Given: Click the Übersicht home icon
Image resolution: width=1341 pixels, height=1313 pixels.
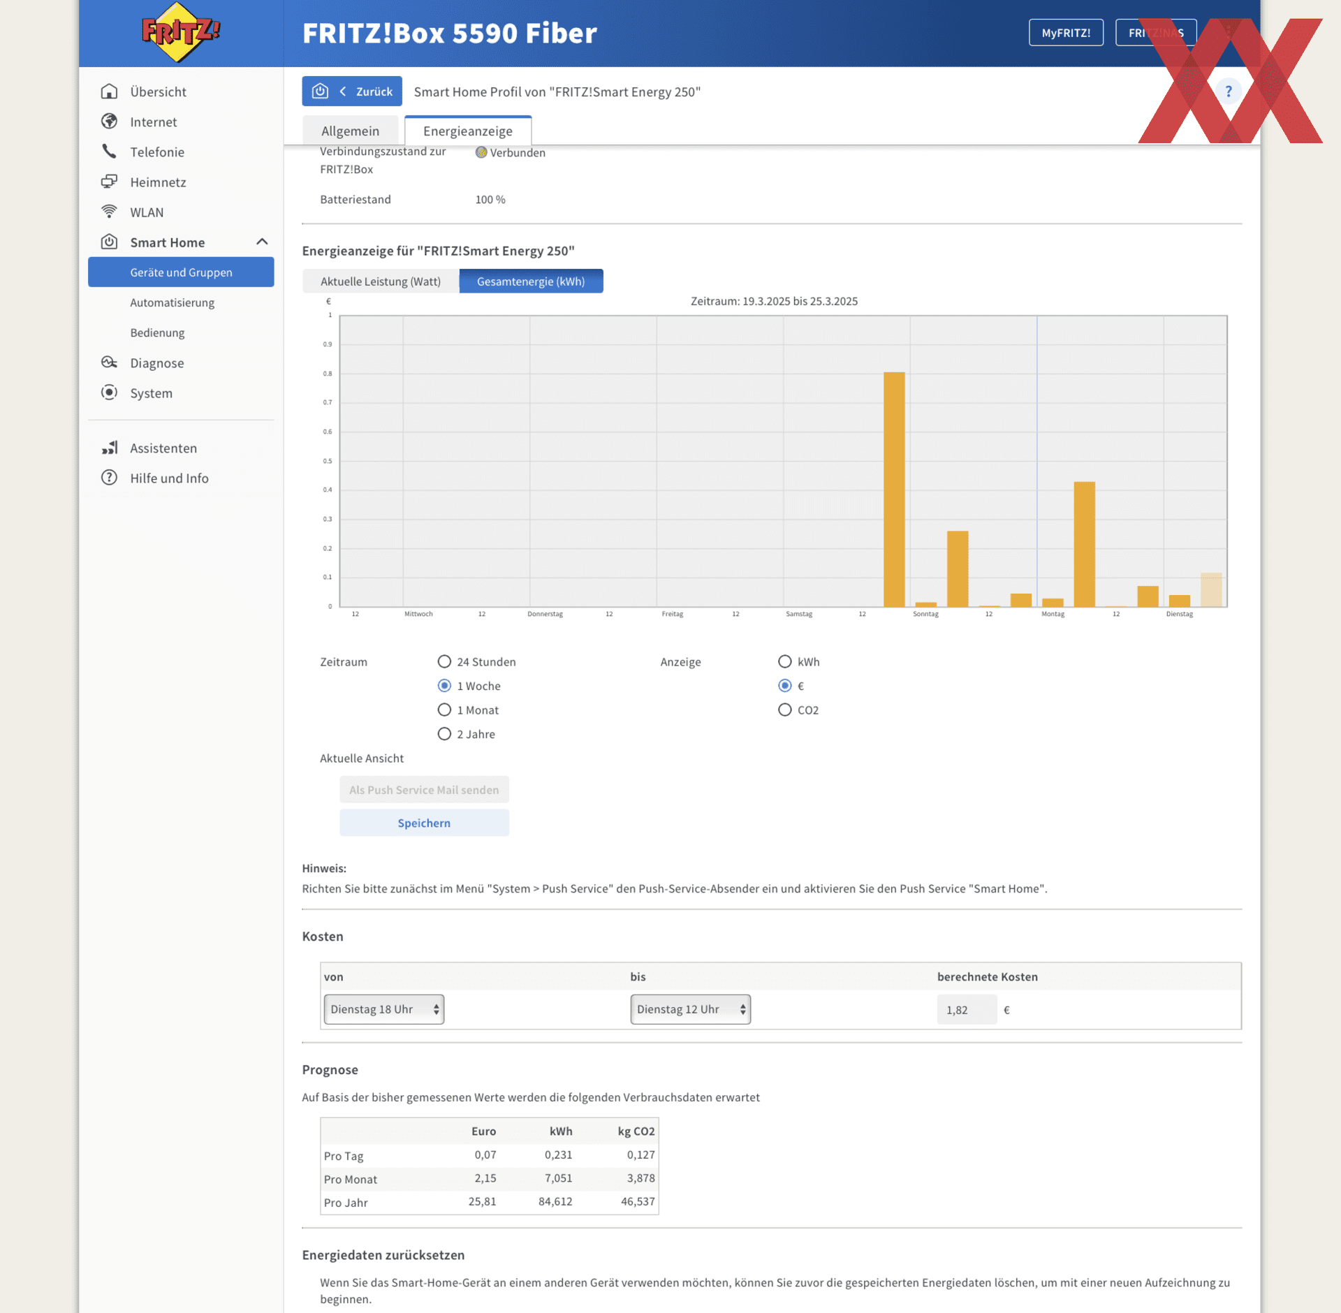Looking at the screenshot, I should click(109, 91).
